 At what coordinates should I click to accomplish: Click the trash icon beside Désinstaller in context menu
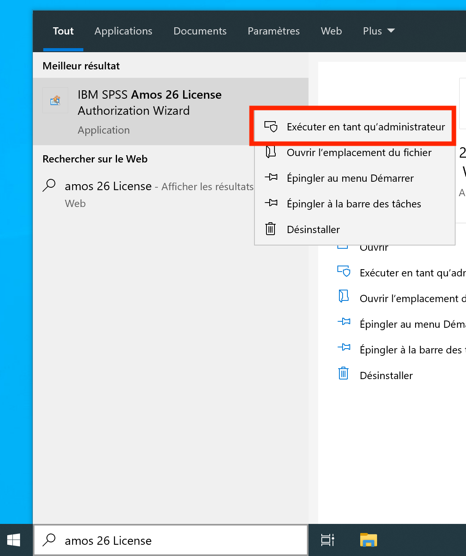271,229
